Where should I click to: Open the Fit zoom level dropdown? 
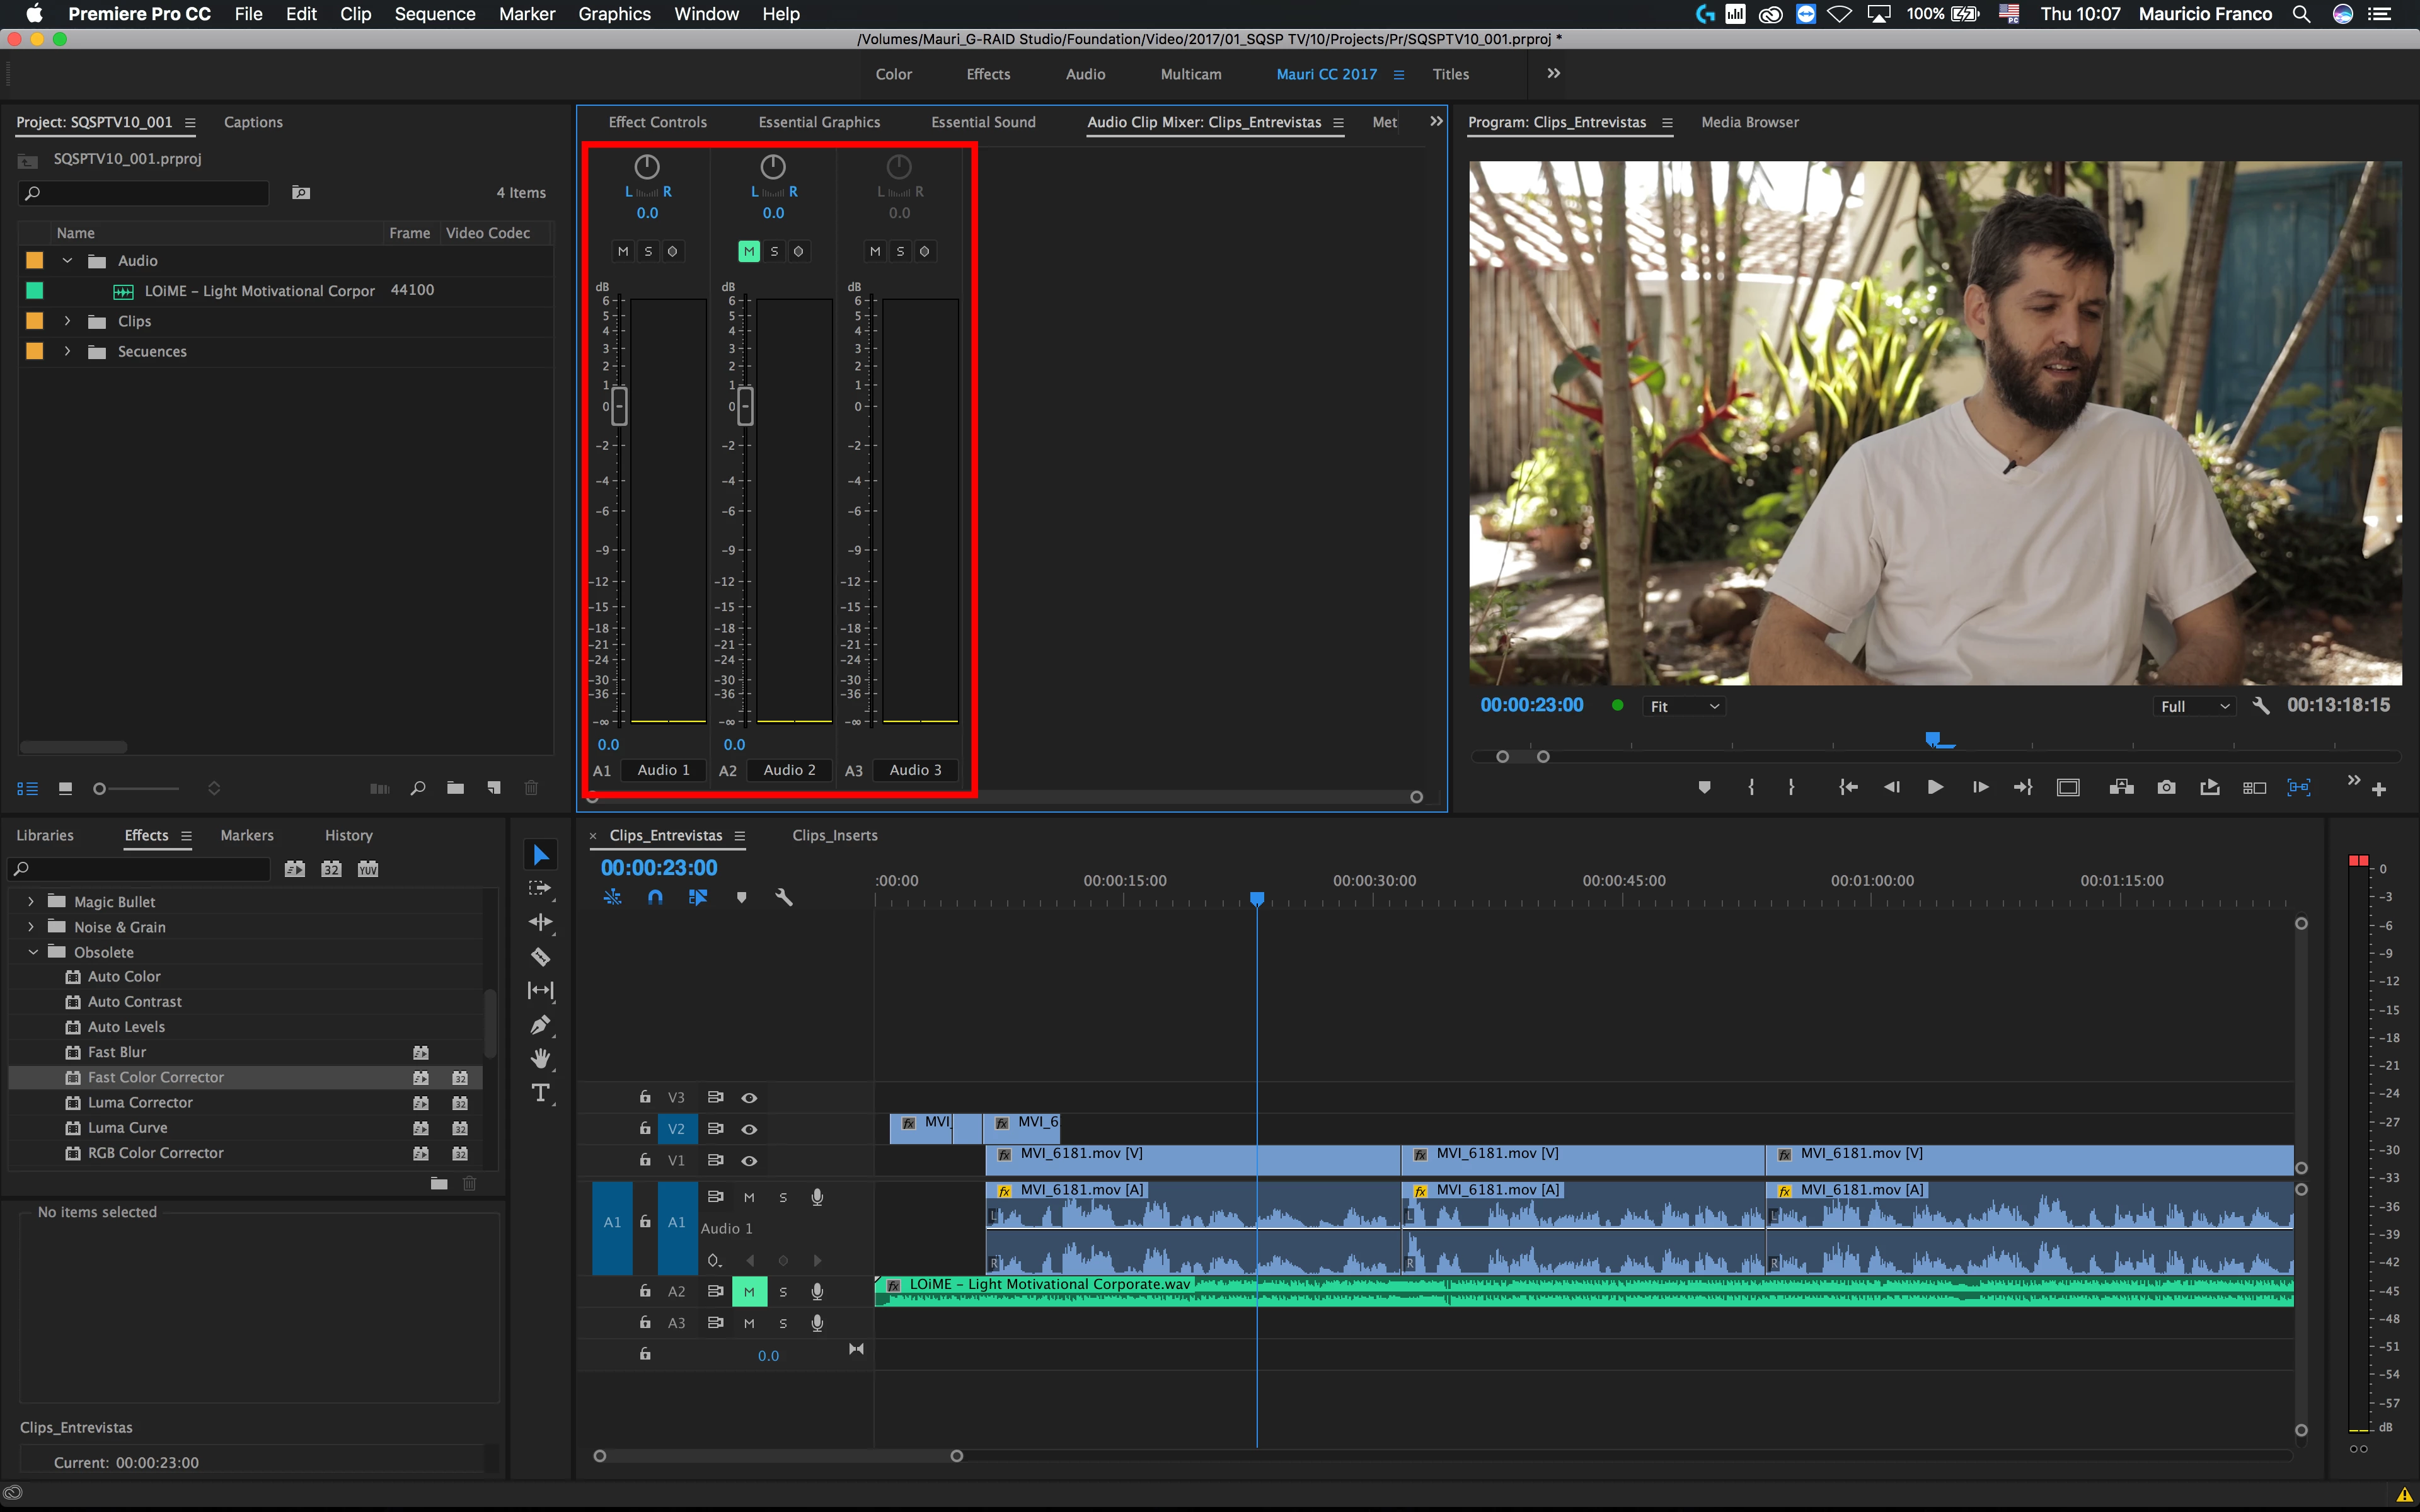(x=1685, y=706)
